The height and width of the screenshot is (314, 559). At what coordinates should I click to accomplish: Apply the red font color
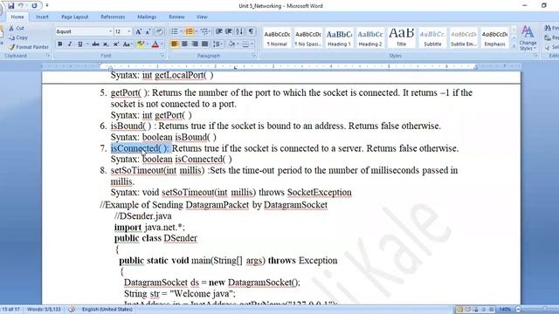tap(155, 44)
